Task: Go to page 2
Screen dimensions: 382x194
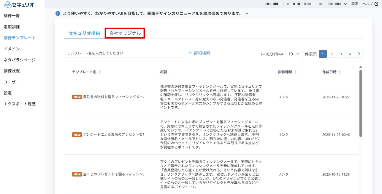Action: pyautogui.click(x=332, y=54)
